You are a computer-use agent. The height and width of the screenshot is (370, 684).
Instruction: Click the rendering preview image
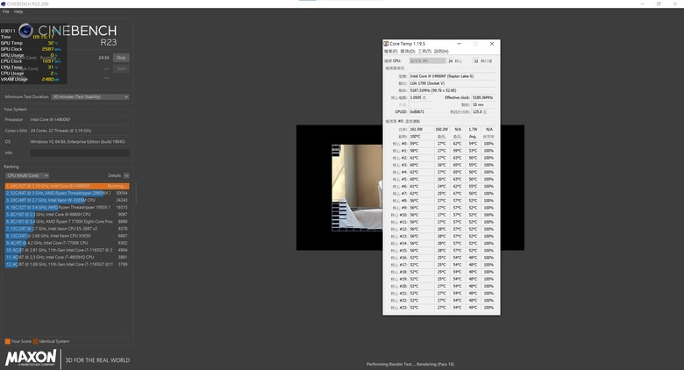click(x=357, y=188)
